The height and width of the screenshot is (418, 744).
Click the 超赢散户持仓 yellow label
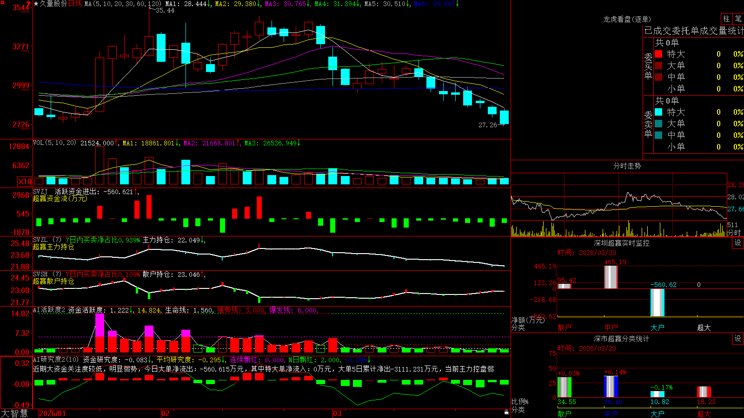(x=53, y=281)
